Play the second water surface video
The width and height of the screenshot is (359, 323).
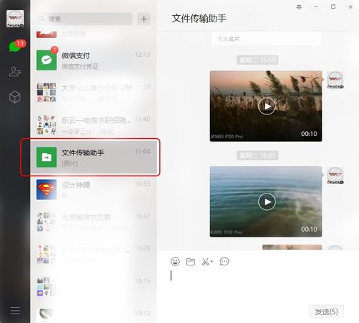[x=267, y=201]
